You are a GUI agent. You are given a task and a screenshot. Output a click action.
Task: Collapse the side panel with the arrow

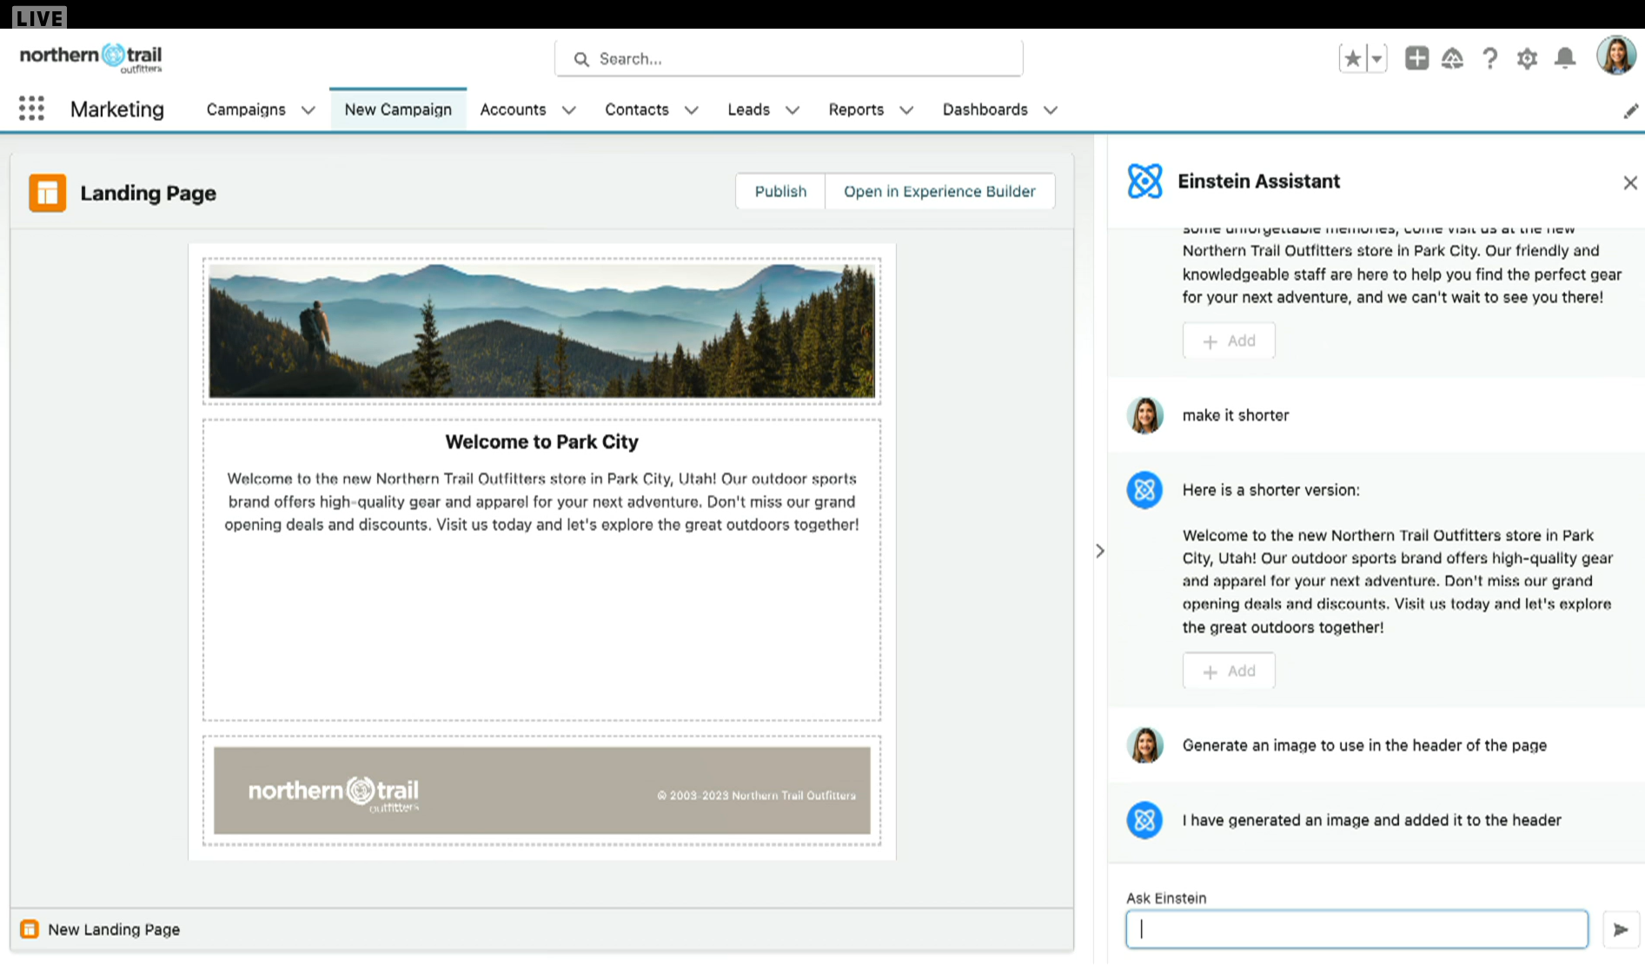click(x=1100, y=551)
